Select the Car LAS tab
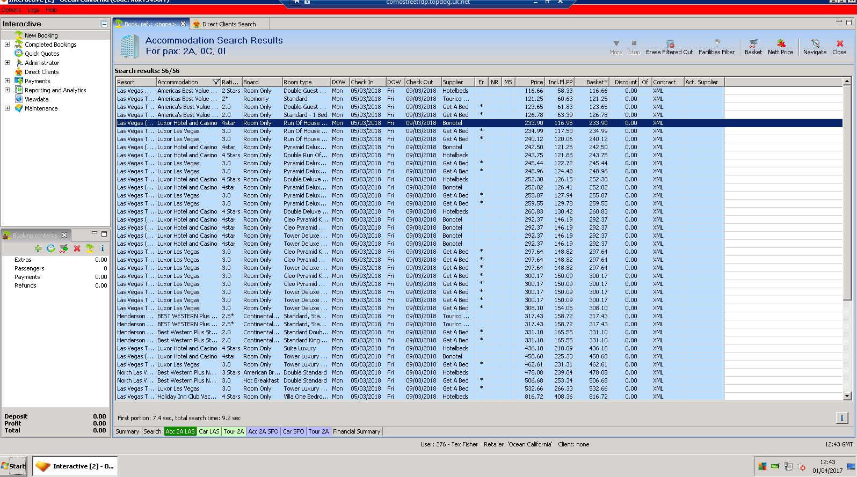857x477 pixels. coord(209,431)
